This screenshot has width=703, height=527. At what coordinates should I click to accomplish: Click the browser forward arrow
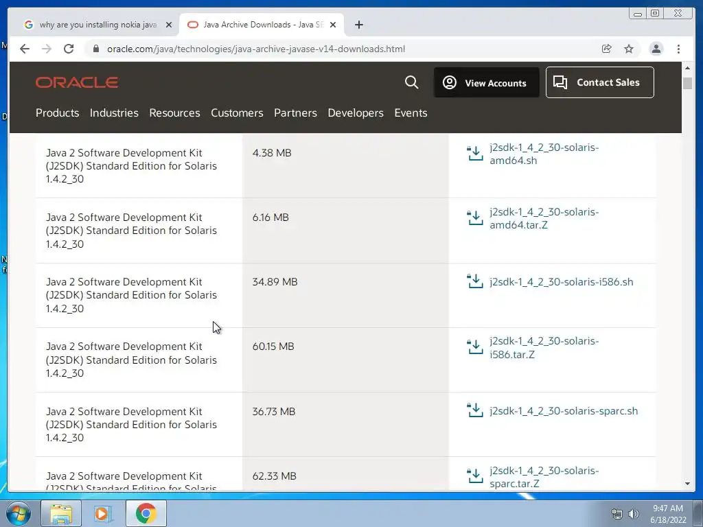coord(47,49)
